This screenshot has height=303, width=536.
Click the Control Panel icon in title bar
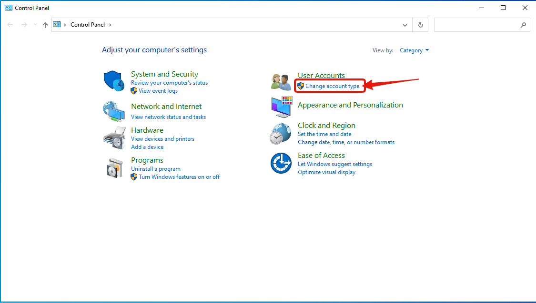(9, 8)
